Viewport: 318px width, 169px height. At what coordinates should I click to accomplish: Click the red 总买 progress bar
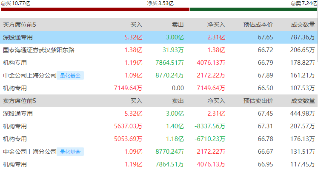point(95,9)
